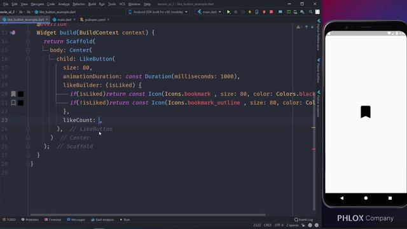Open the Flutter Performance side panel
The image size is (407, 229).
pyautogui.click(x=319, y=34)
